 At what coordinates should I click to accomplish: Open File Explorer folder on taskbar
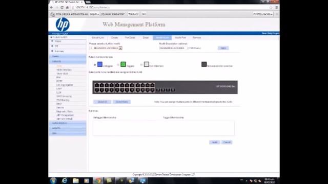(75, 180)
